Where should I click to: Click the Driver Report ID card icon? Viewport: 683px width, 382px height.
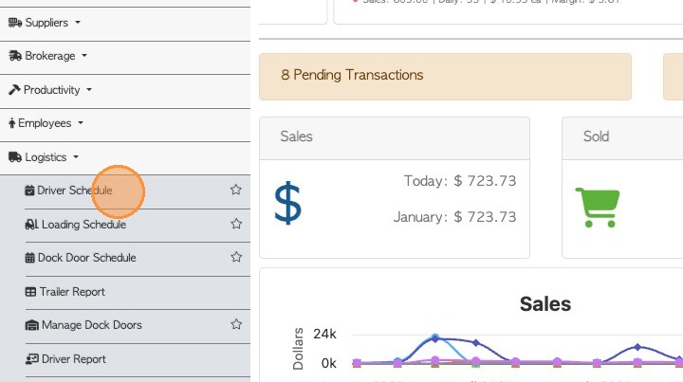[x=31, y=359]
